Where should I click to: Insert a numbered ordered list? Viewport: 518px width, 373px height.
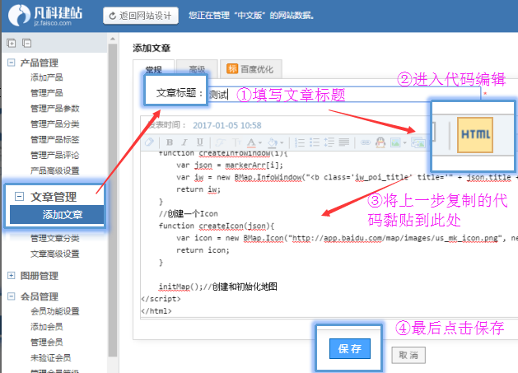pos(300,142)
